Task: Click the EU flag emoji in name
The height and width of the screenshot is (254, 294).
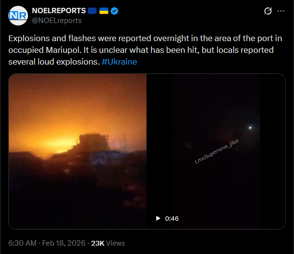Action: pyautogui.click(x=92, y=11)
